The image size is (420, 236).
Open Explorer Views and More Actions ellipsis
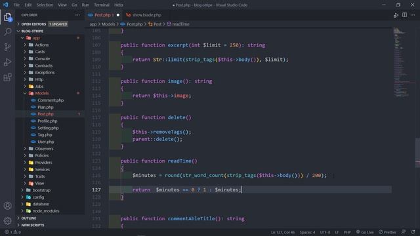77,15
